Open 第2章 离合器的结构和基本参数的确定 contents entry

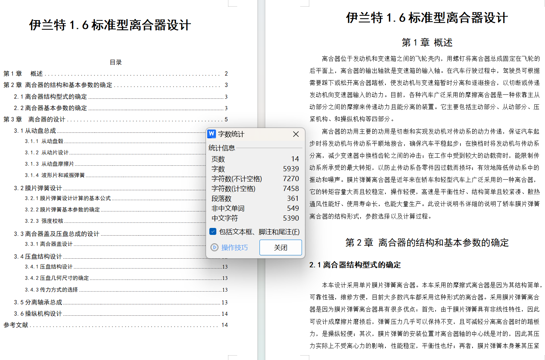[x=58, y=85]
